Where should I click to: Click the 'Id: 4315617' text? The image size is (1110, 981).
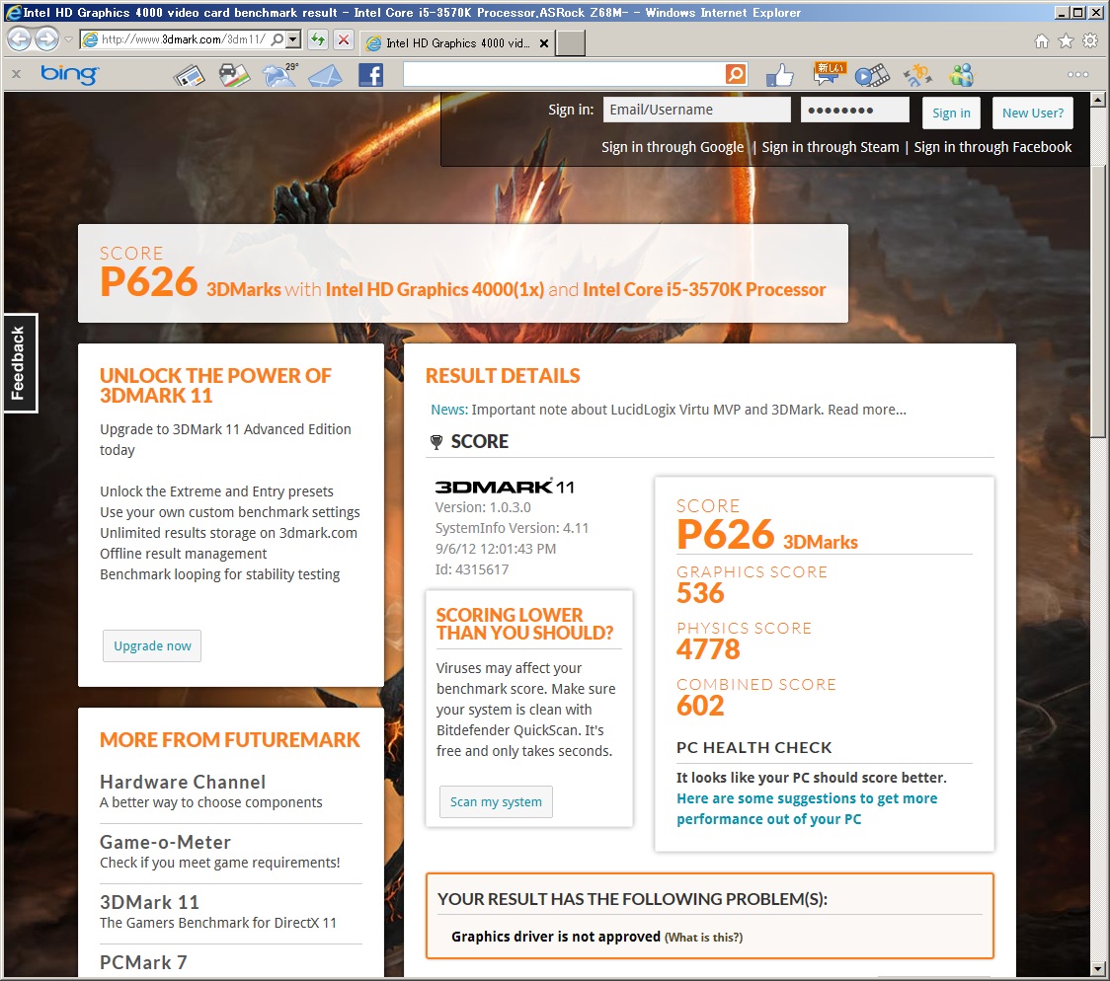tap(471, 569)
